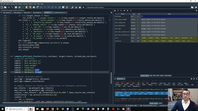Open the Run menu
The image size is (198, 111).
tap(16, 4)
